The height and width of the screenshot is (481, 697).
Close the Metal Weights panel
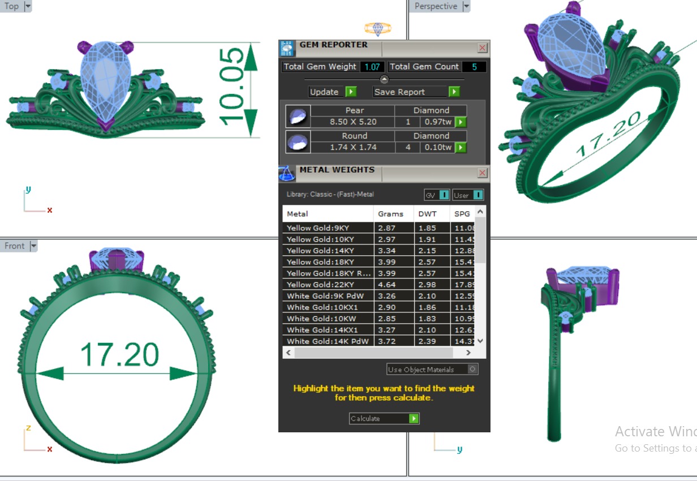pos(483,173)
